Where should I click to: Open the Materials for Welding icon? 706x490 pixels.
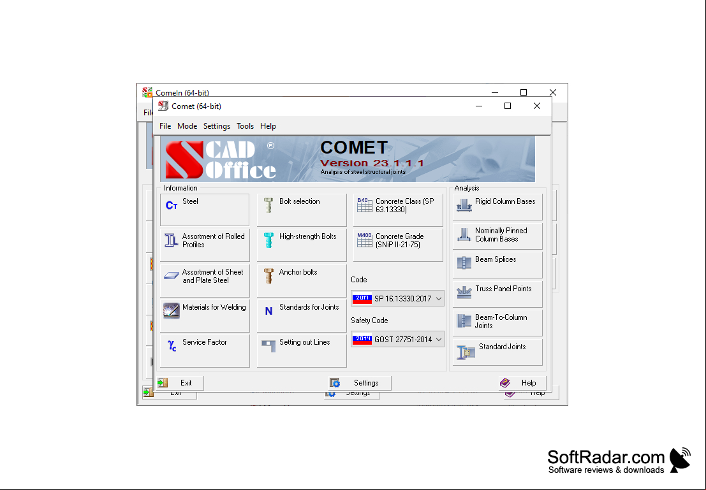(172, 311)
